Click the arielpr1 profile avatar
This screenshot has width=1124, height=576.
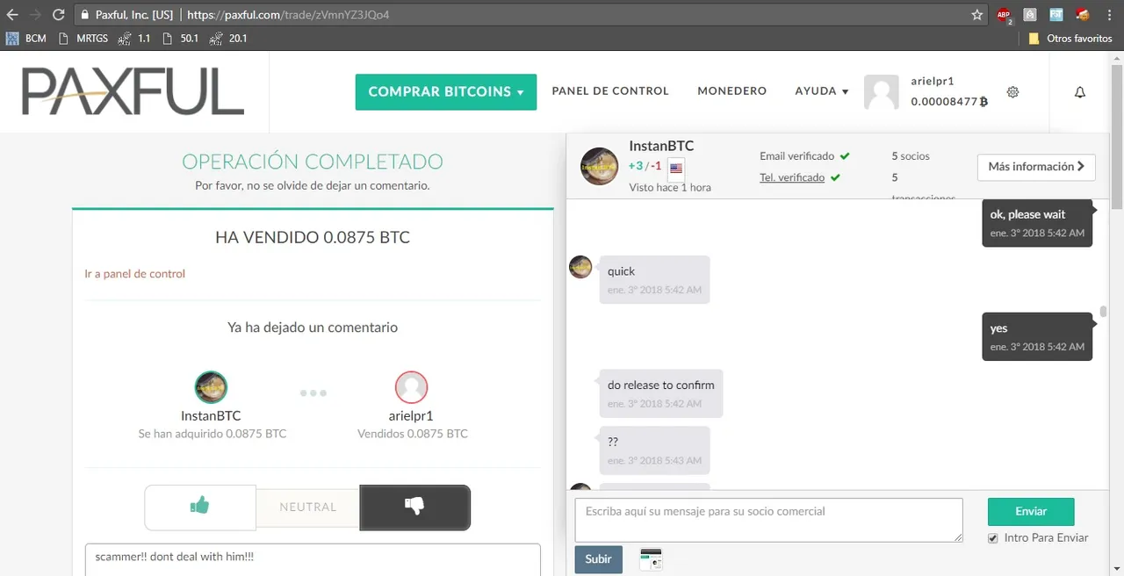click(x=882, y=92)
